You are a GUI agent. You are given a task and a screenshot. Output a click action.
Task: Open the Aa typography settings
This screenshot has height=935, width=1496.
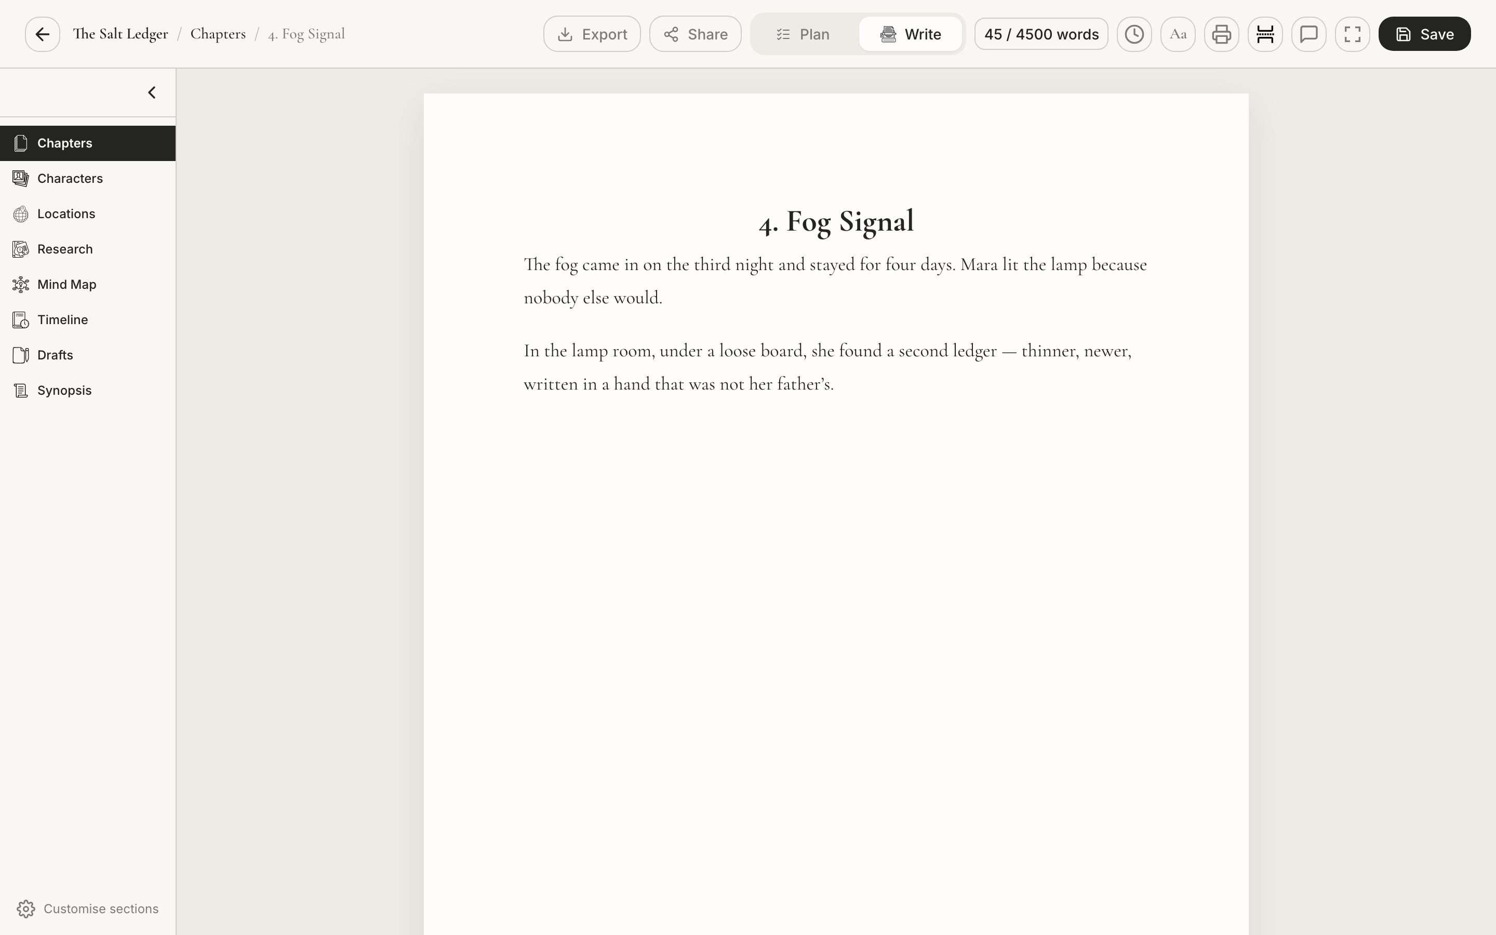coord(1178,34)
